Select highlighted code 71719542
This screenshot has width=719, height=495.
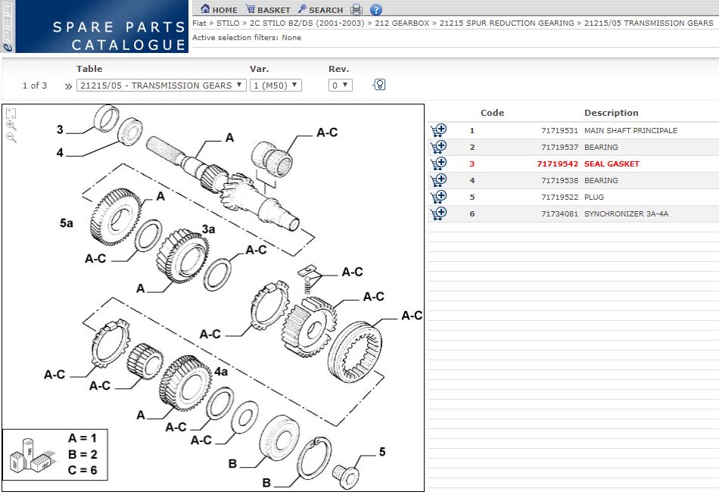point(558,163)
